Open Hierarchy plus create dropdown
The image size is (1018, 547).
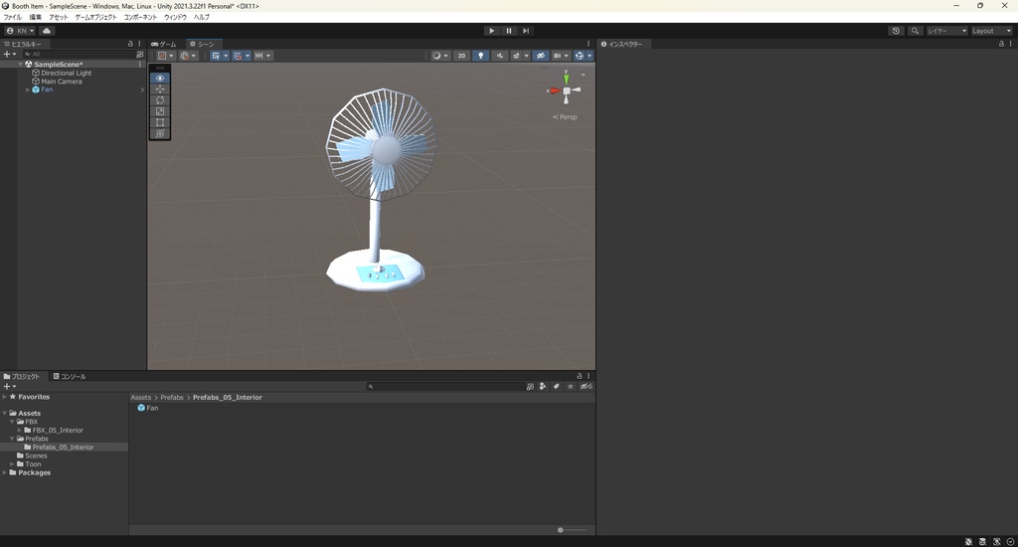pyautogui.click(x=10, y=55)
